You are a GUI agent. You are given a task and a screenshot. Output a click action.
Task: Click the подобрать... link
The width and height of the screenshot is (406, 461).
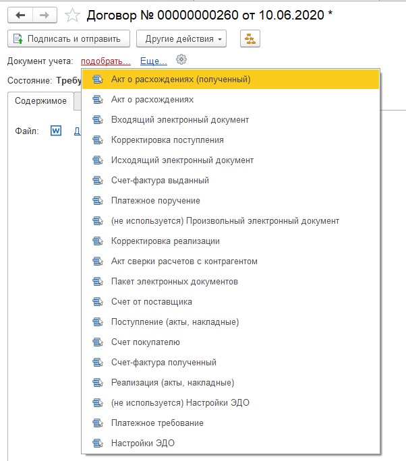[x=106, y=61]
